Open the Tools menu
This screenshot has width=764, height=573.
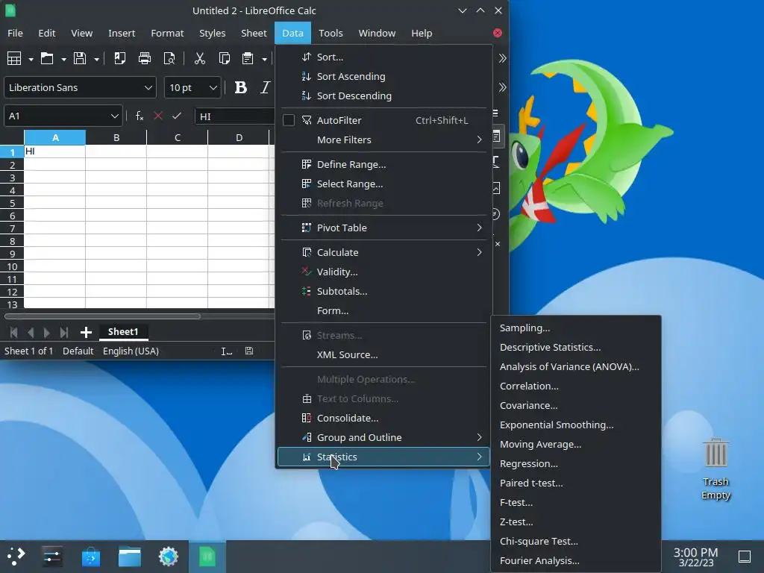(331, 33)
